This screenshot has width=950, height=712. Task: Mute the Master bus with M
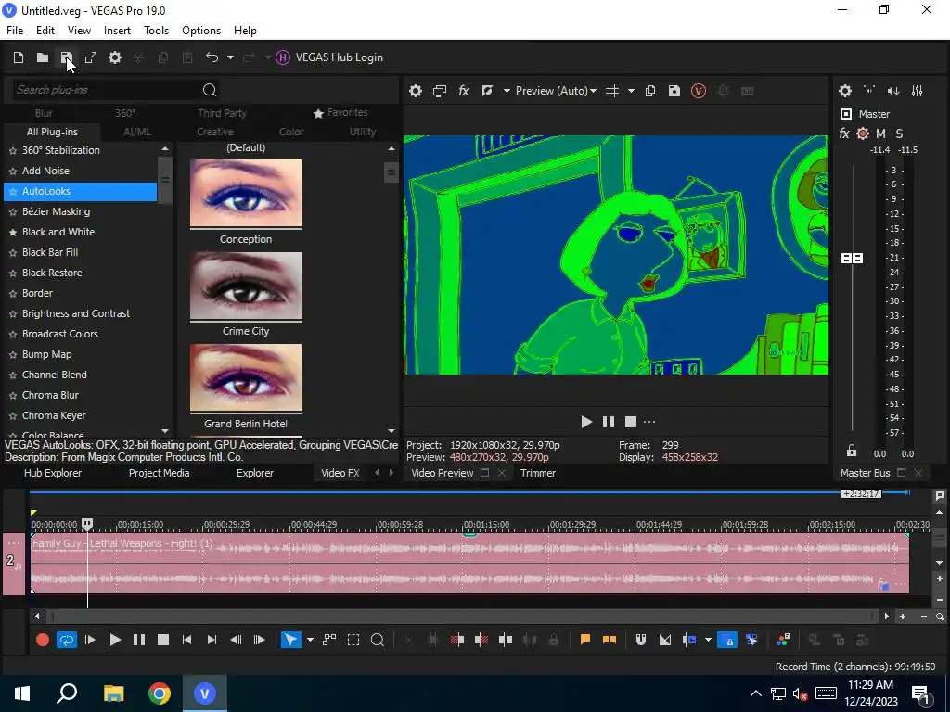[881, 133]
